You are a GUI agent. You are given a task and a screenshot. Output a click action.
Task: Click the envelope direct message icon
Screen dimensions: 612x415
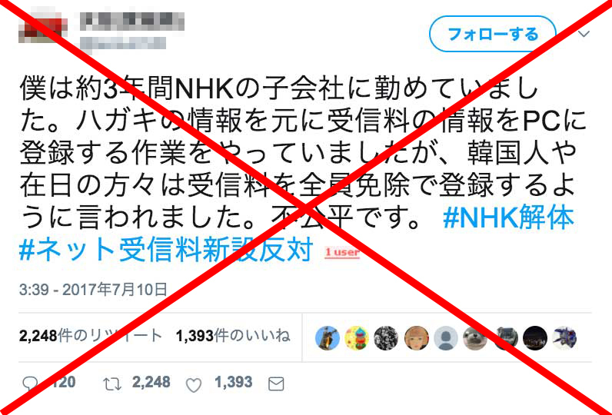click(x=276, y=384)
